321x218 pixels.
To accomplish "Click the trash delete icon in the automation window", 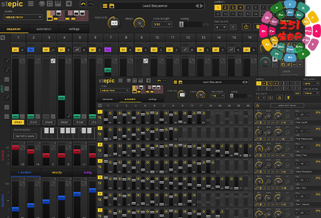I will tap(288, 98).
